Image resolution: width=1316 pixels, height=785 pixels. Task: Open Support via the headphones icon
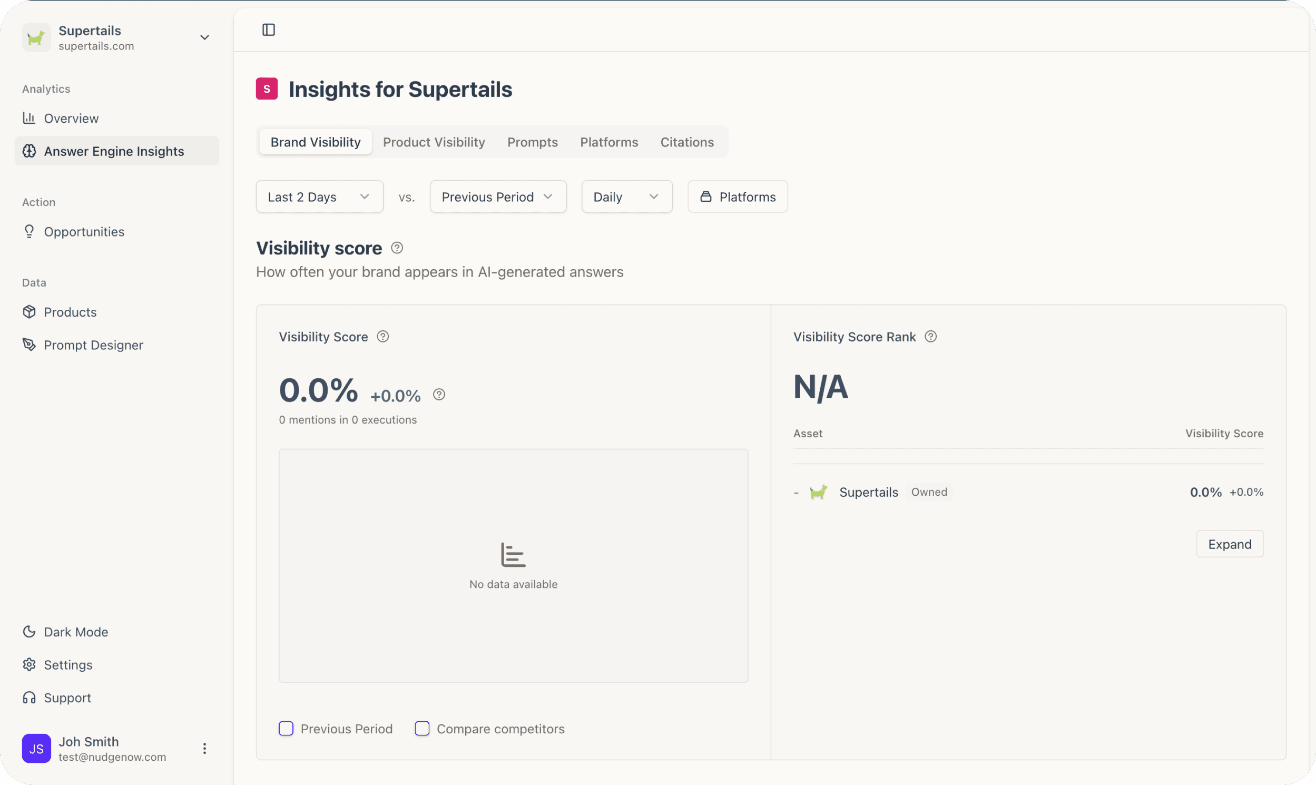coord(30,697)
